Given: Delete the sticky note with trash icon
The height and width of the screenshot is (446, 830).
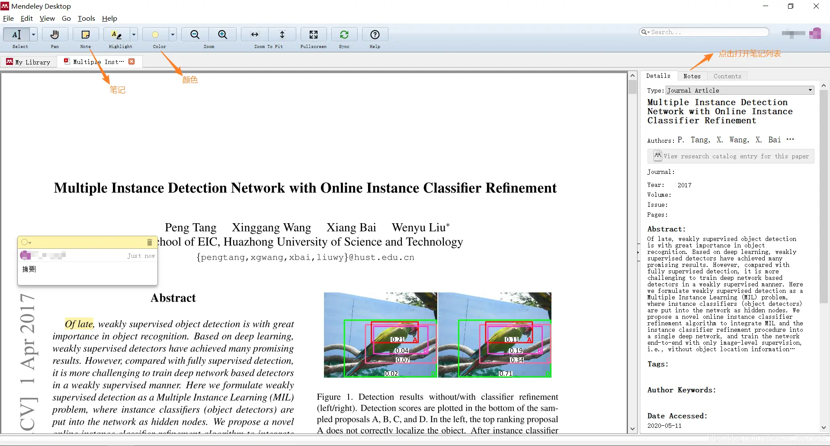Looking at the screenshot, I should pos(150,242).
